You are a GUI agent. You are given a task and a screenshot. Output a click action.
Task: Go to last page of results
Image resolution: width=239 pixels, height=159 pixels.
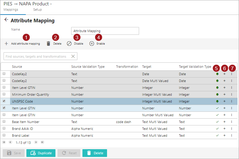coord(42,142)
